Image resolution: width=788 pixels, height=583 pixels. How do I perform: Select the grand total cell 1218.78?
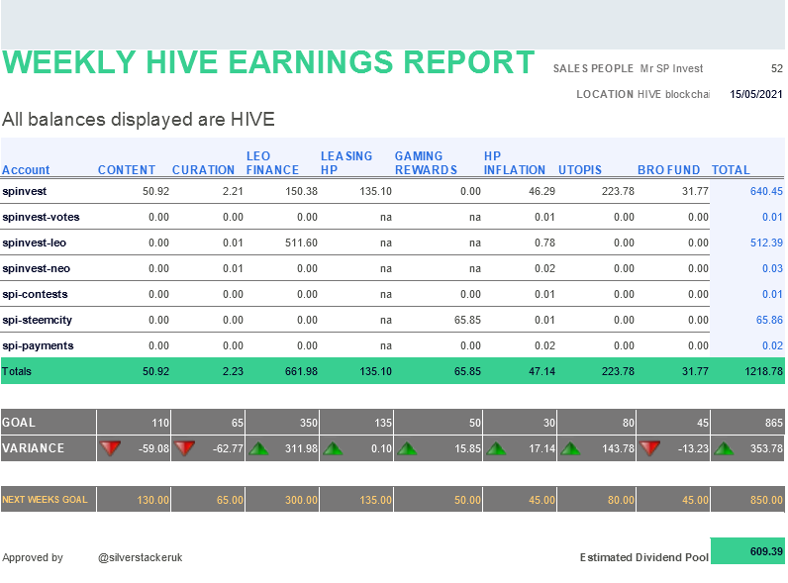tap(763, 371)
